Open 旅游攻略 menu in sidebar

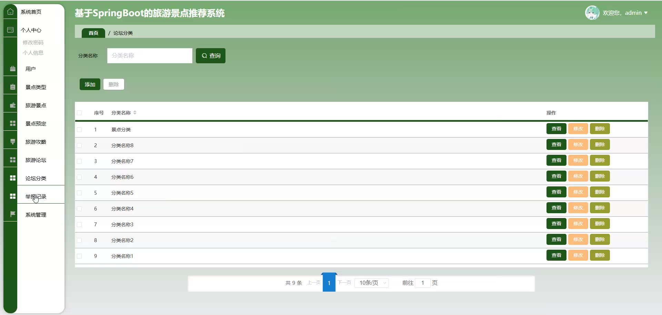(36, 142)
